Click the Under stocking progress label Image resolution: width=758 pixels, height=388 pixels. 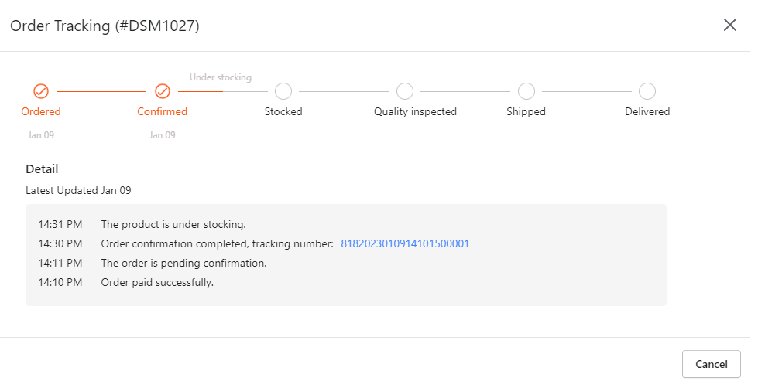coord(221,77)
